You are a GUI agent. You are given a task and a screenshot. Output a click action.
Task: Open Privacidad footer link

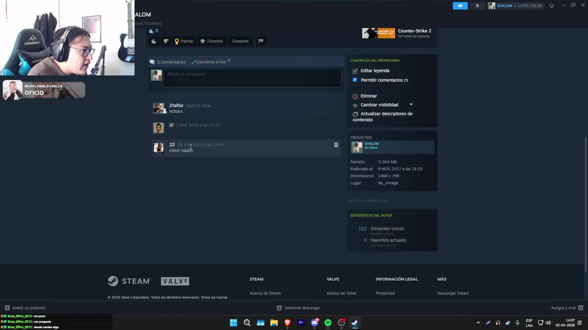[385, 293]
